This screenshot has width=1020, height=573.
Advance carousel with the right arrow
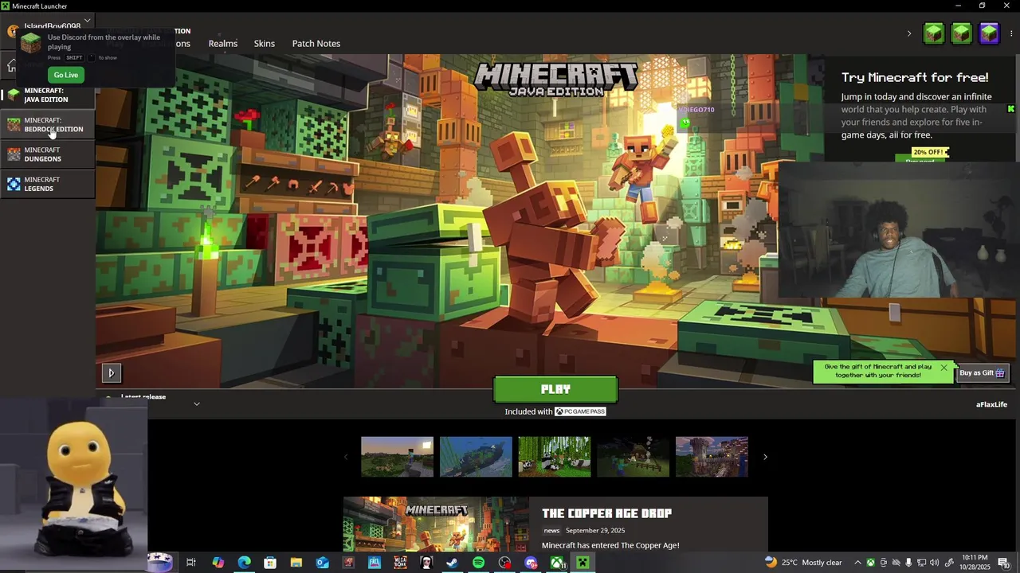(765, 457)
